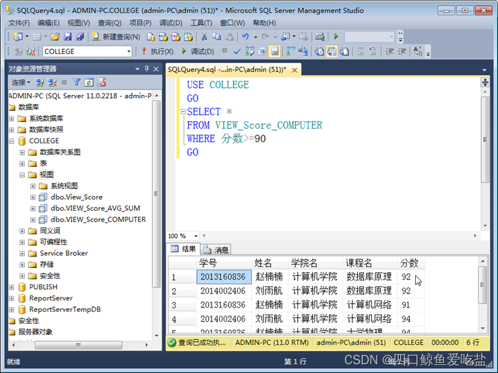Viewport: 498px width, 373px height.
Task: Collapse the 视图 views folder
Action: click(22, 175)
